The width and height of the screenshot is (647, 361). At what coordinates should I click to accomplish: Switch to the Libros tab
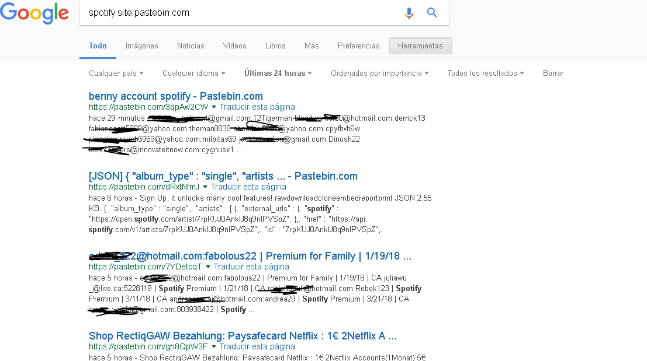tap(275, 45)
